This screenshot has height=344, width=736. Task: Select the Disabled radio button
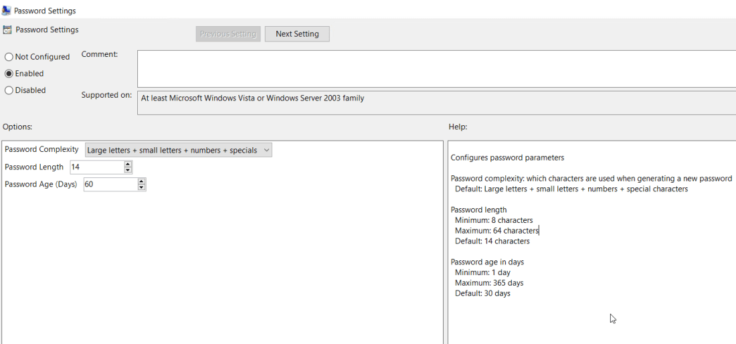coord(9,90)
